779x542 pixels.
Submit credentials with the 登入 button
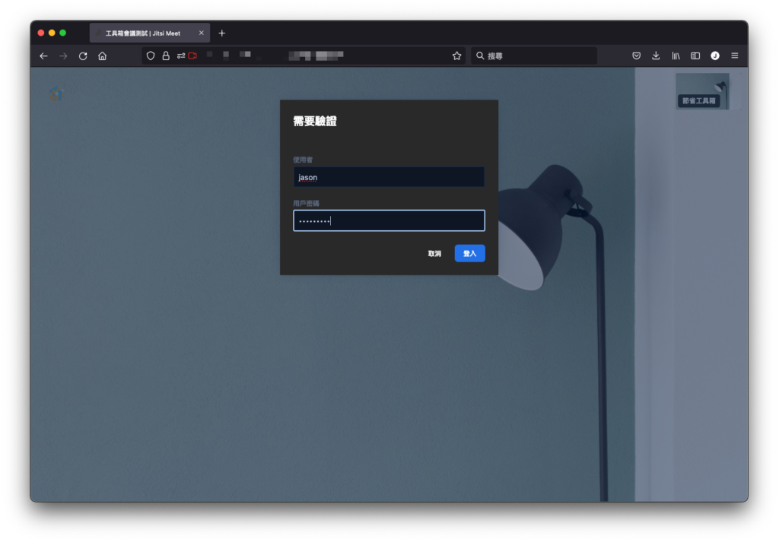coord(470,254)
